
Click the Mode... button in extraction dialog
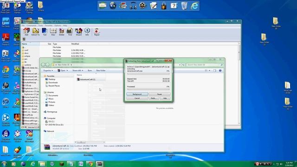153,98
